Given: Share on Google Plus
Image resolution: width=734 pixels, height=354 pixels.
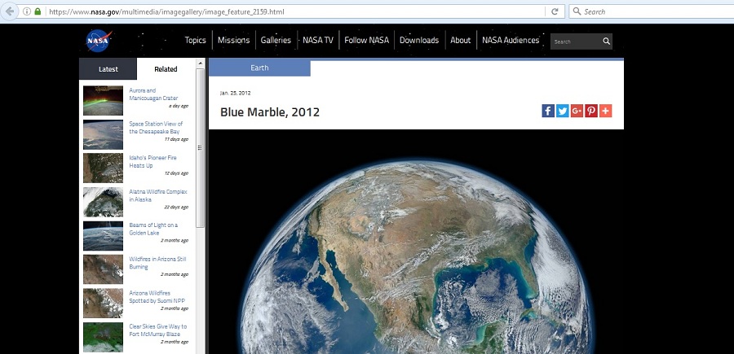Looking at the screenshot, I should (577, 111).
